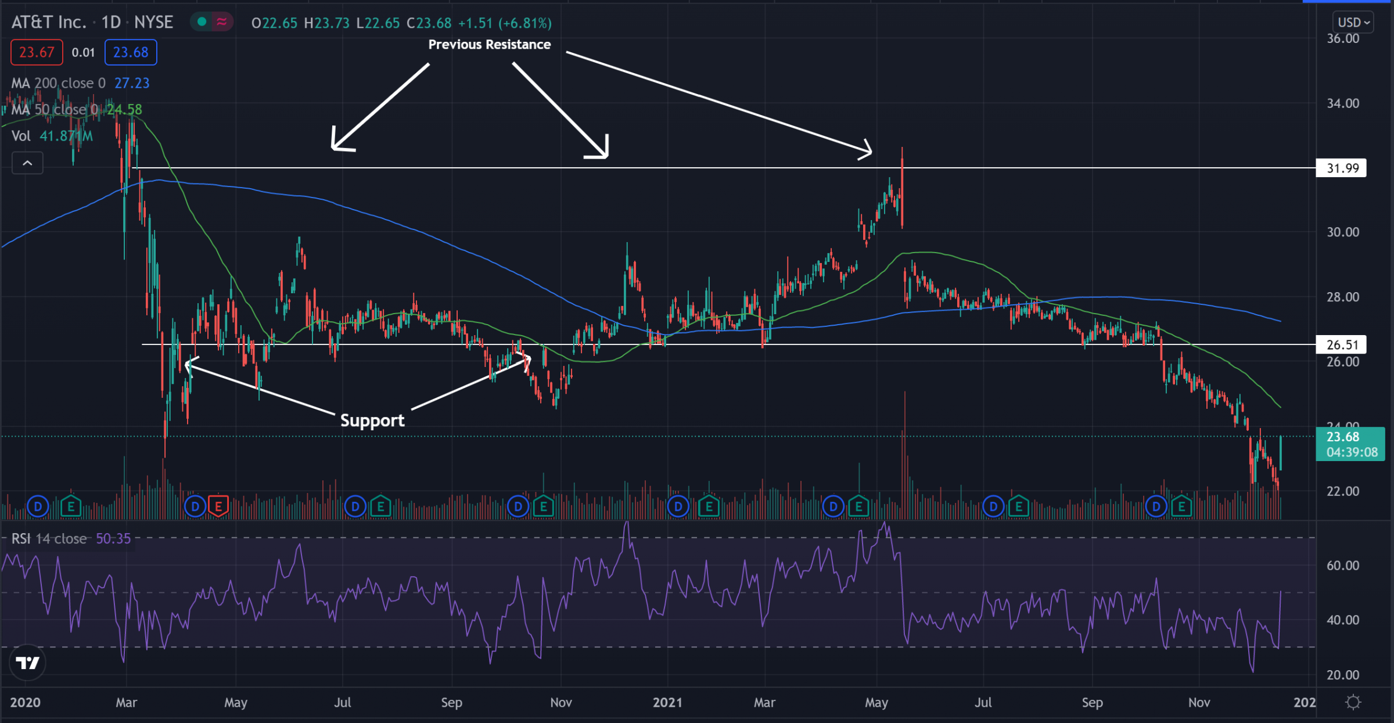The width and height of the screenshot is (1394, 723).
Task: Click the pink data-mode wave icon
Action: click(x=221, y=22)
